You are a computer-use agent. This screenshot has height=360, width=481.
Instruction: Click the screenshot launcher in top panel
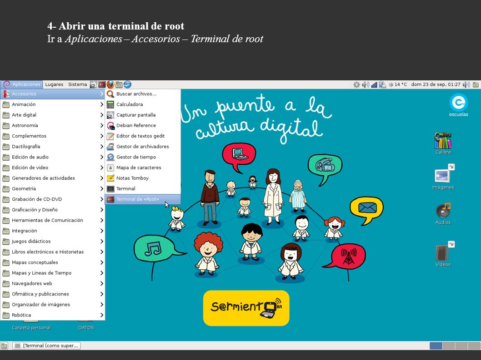94,84
